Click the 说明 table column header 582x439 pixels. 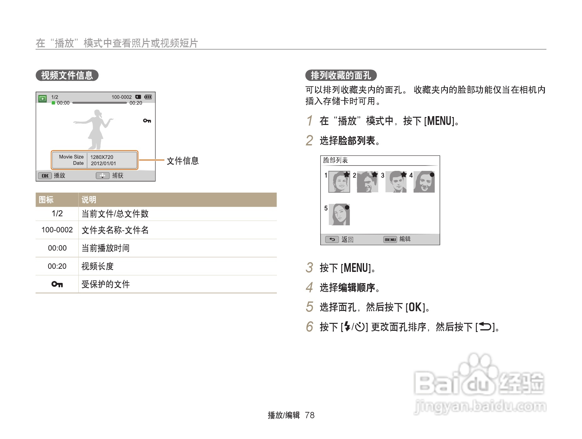pos(89,200)
